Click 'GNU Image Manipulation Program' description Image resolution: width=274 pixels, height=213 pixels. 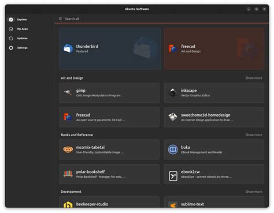(98, 95)
